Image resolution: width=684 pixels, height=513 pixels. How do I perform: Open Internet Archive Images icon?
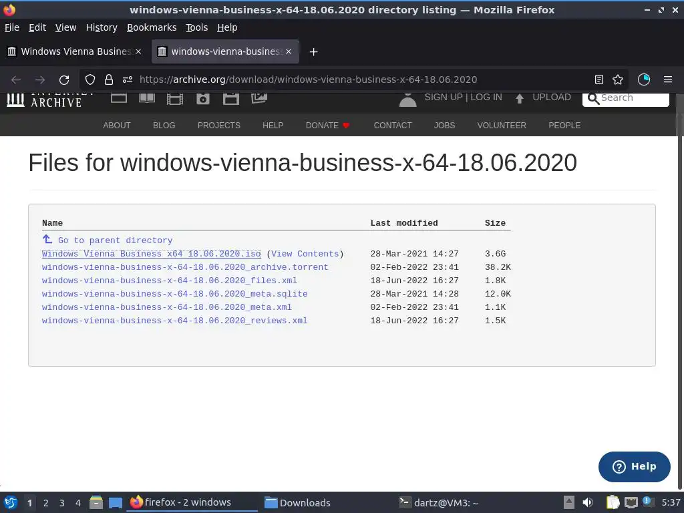(259, 98)
